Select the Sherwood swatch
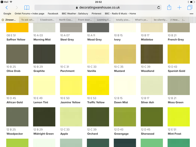This screenshot has height=147, width=196. (x=152, y=117)
